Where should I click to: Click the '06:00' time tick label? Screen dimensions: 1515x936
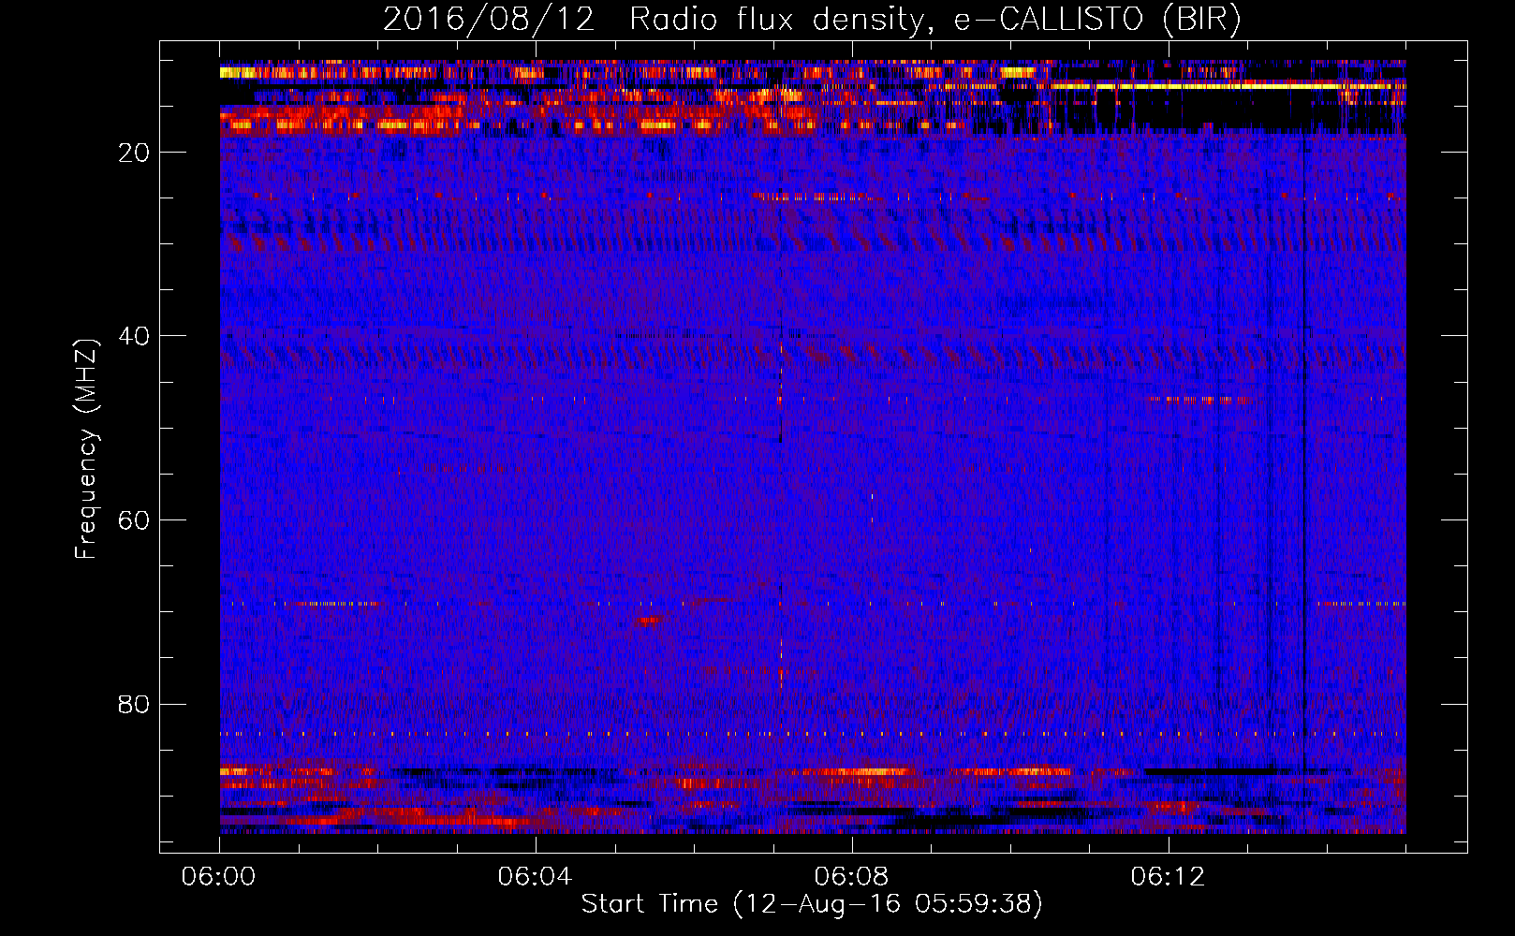click(218, 877)
